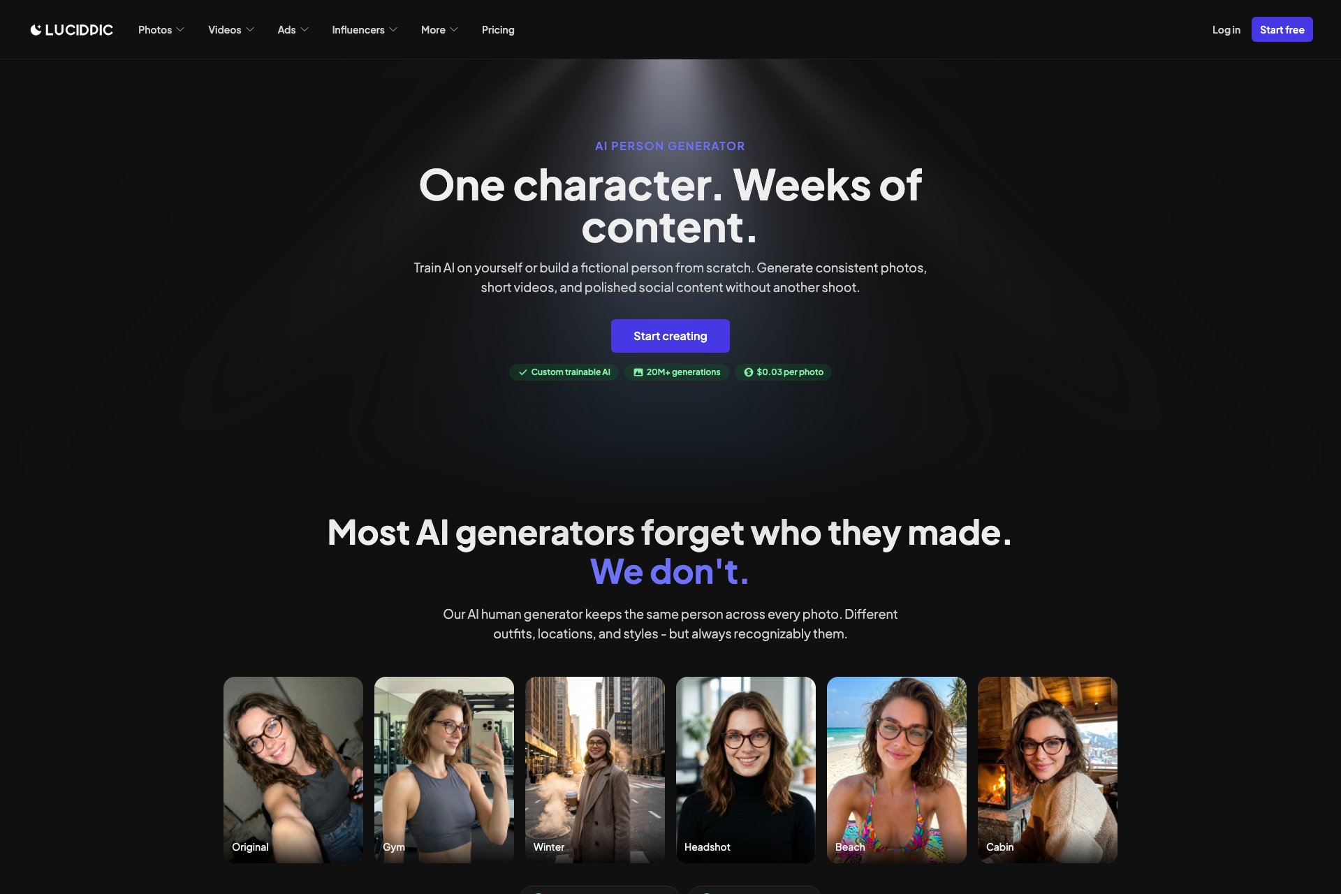Image resolution: width=1341 pixels, height=894 pixels.
Task: Open the Videos dropdown menu
Action: point(230,29)
